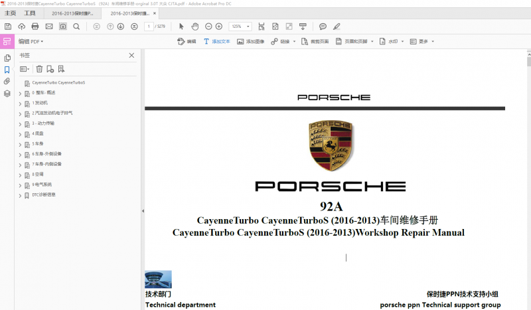The image size is (531, 310).
Task: Click the fit-to-page view icon
Action: tap(275, 27)
